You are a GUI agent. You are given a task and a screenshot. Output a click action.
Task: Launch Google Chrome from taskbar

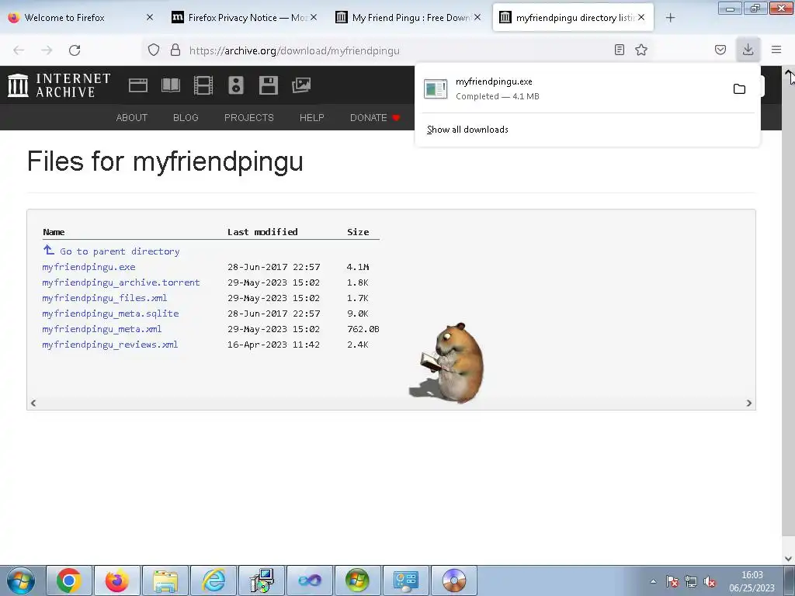[x=69, y=580]
